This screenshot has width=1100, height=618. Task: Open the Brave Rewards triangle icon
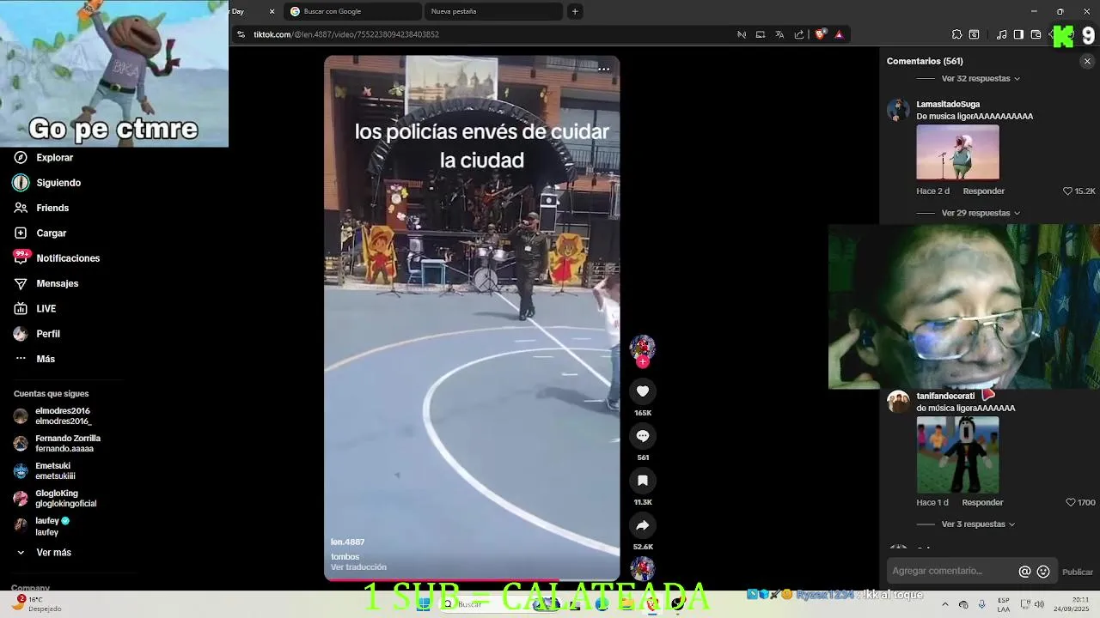point(839,34)
